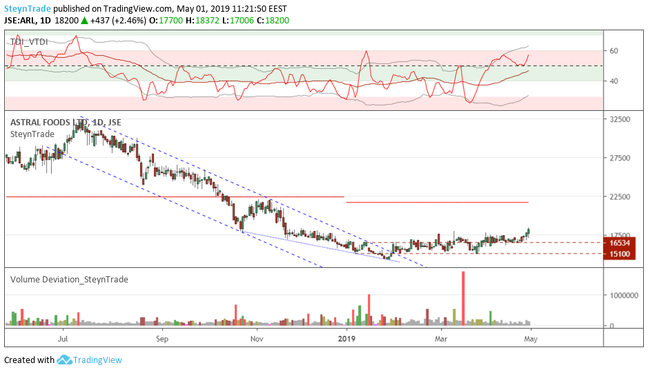
Task: Click the Jul date axis label
Action: click(x=63, y=339)
